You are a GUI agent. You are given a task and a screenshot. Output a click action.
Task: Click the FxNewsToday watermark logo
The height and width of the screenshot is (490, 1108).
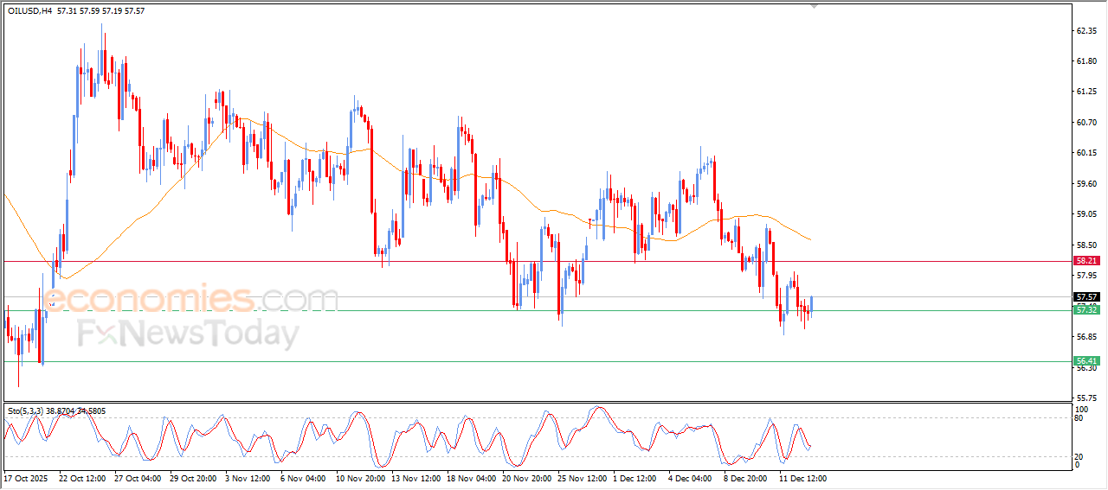click(188, 334)
